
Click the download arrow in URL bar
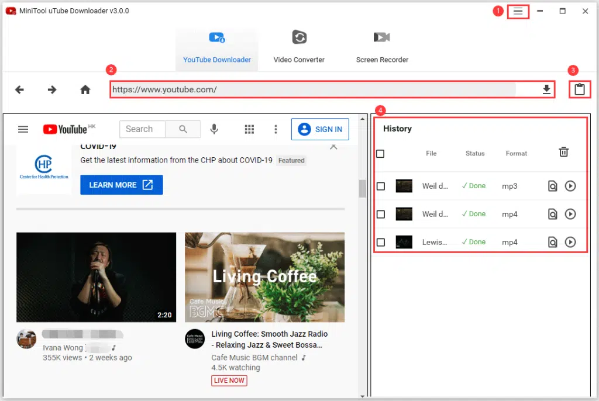coord(546,89)
